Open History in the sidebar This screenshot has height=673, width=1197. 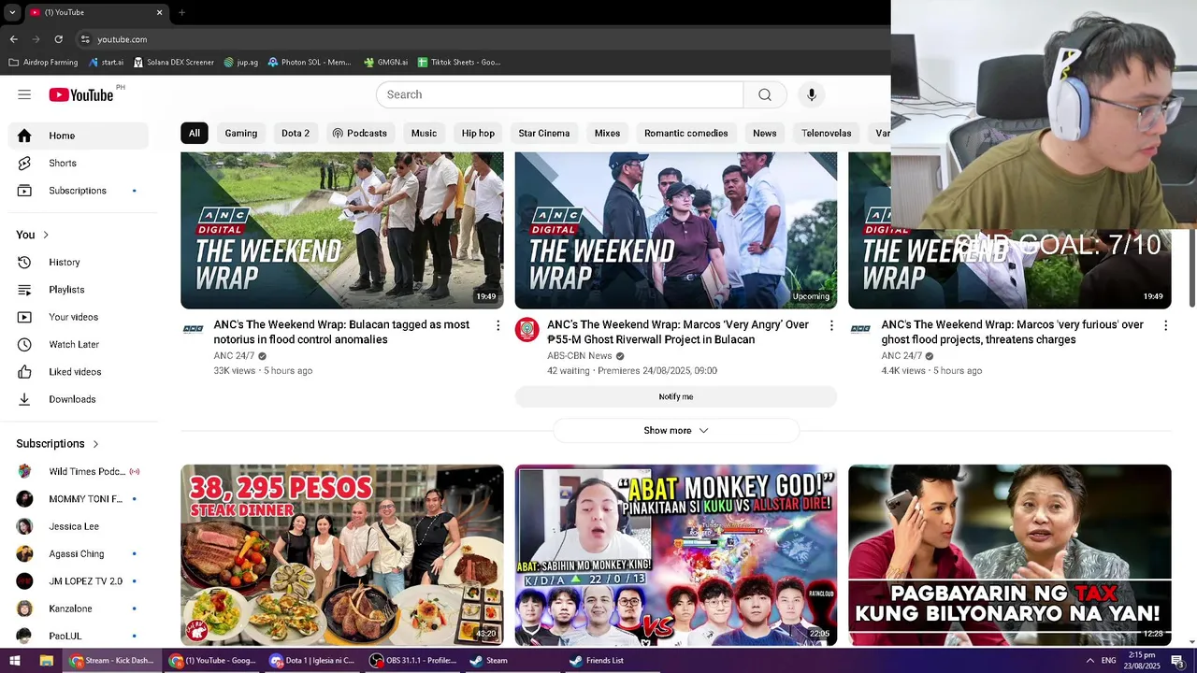pyautogui.click(x=79, y=263)
